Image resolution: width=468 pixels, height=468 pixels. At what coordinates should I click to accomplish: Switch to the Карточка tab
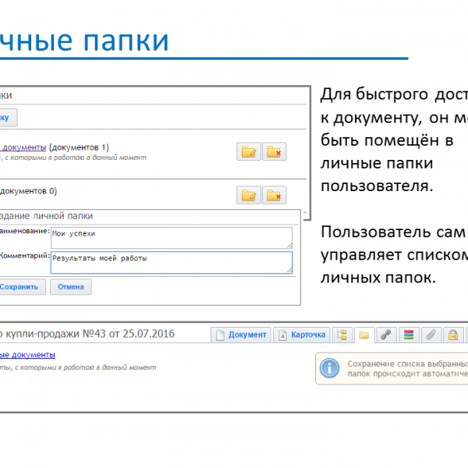[301, 335]
